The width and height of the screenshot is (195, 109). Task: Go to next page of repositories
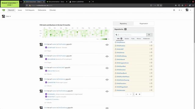click(x=136, y=94)
